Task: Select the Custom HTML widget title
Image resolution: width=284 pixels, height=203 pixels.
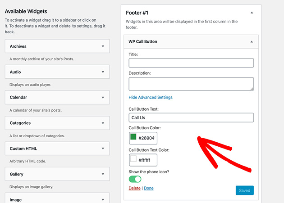Action: click(x=23, y=149)
